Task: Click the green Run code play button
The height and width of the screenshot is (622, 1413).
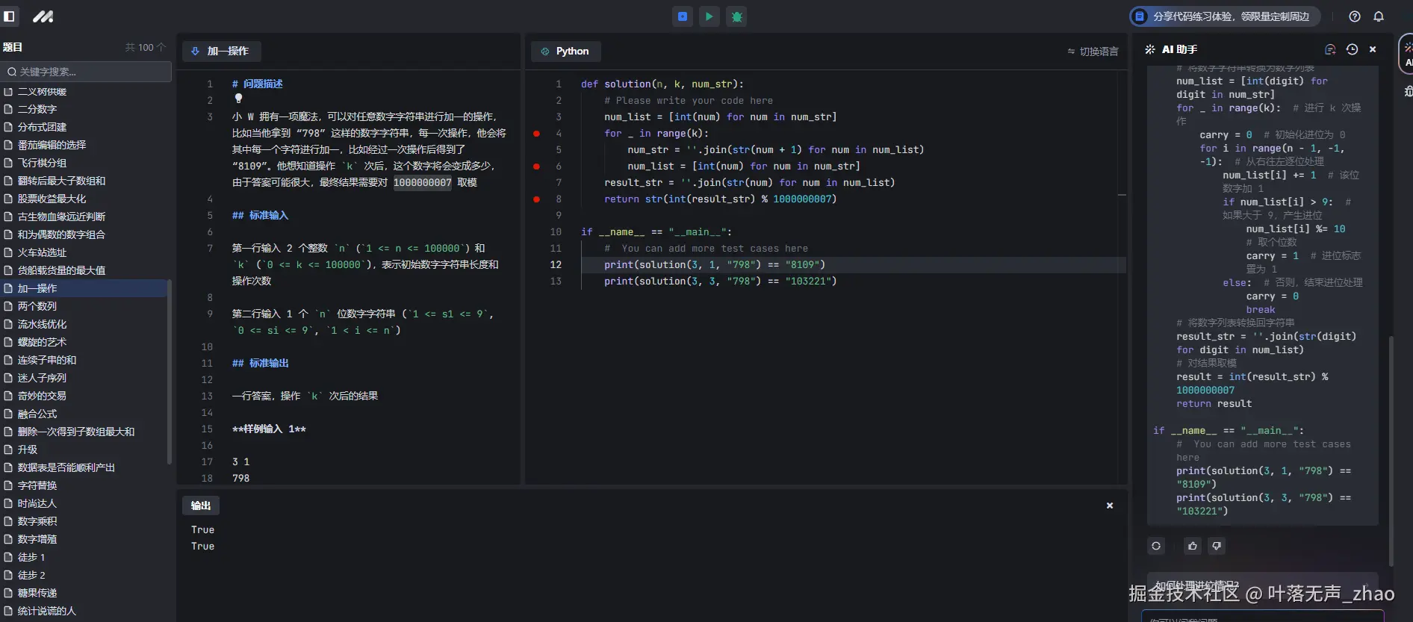Action: [709, 16]
